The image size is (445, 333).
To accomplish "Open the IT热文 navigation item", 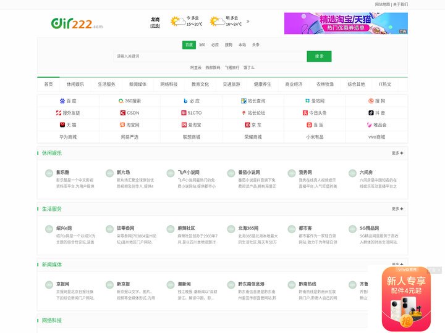I will (385, 84).
